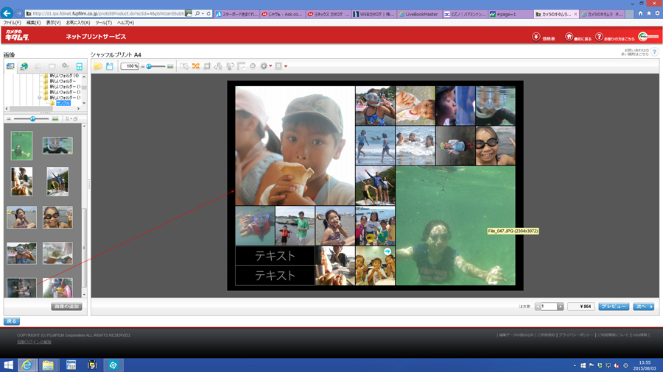Viewport: 663px width, 372px height.
Task: Collapse the parent folder of サンプル
Action: pos(40,97)
